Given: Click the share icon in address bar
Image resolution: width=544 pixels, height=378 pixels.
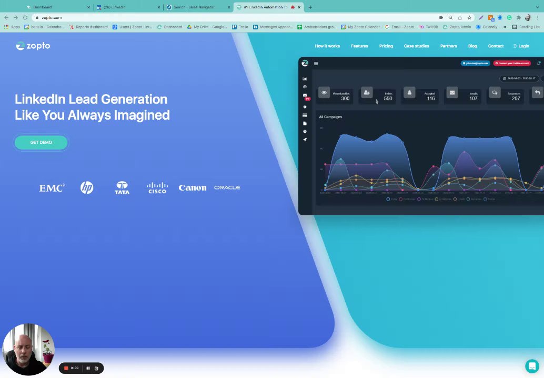Looking at the screenshot, I should click(x=460, y=17).
